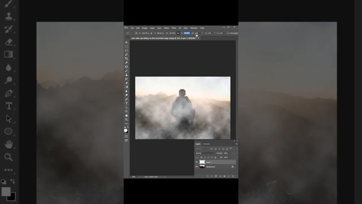Switch to the Channels tab
362x204 pixels.
pyautogui.click(x=206, y=144)
